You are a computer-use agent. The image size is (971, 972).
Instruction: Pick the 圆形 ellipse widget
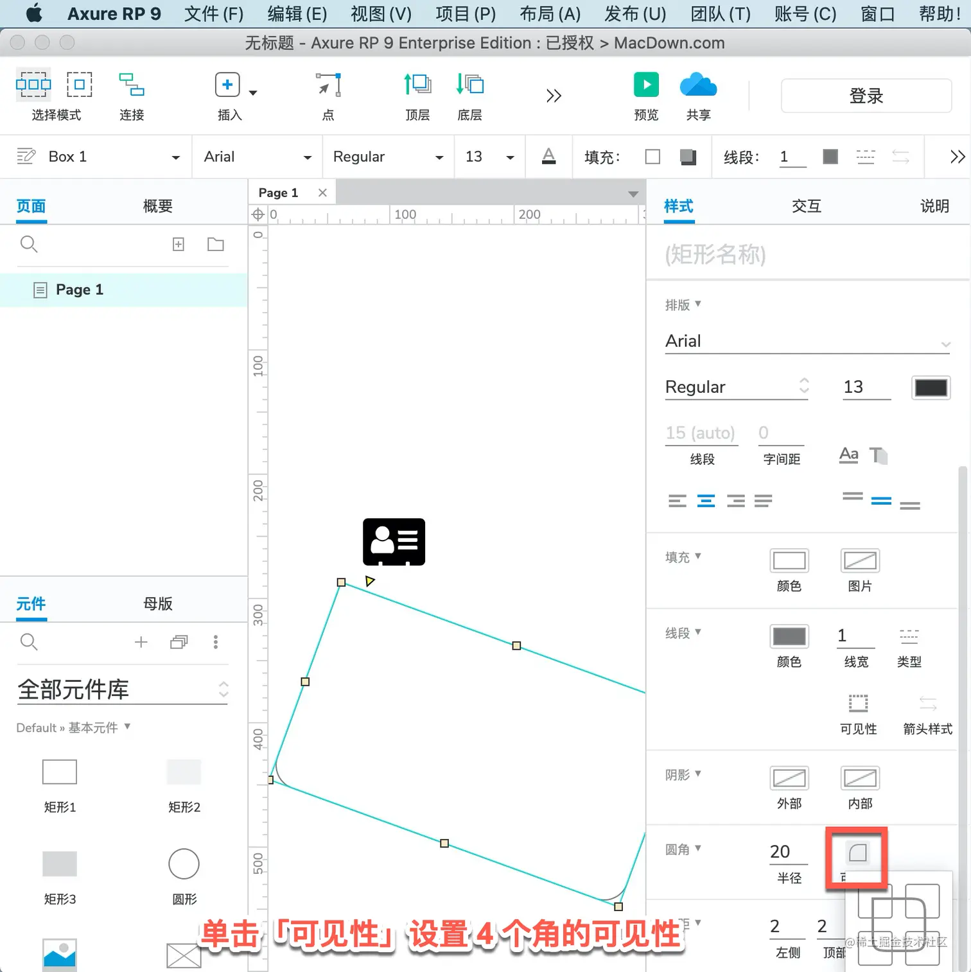(184, 864)
